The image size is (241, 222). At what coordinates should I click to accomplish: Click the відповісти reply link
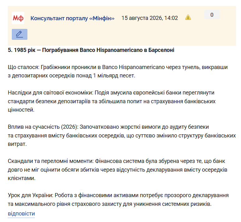click(21, 214)
